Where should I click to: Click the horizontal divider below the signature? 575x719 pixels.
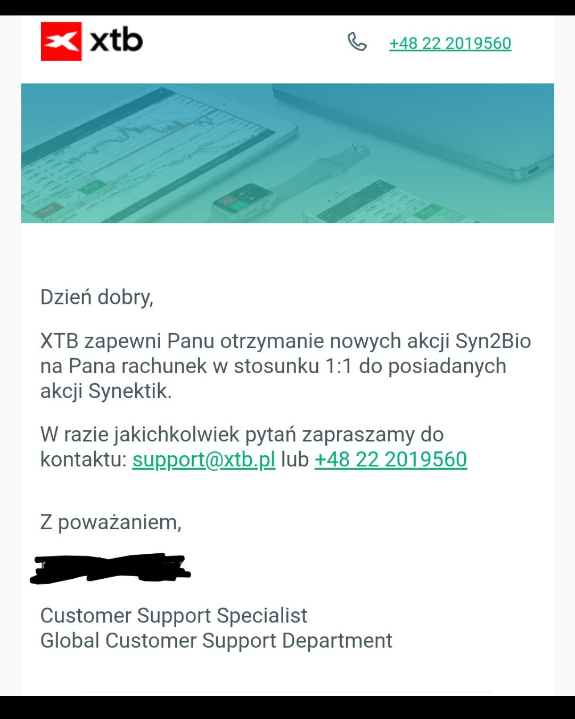coord(287,692)
